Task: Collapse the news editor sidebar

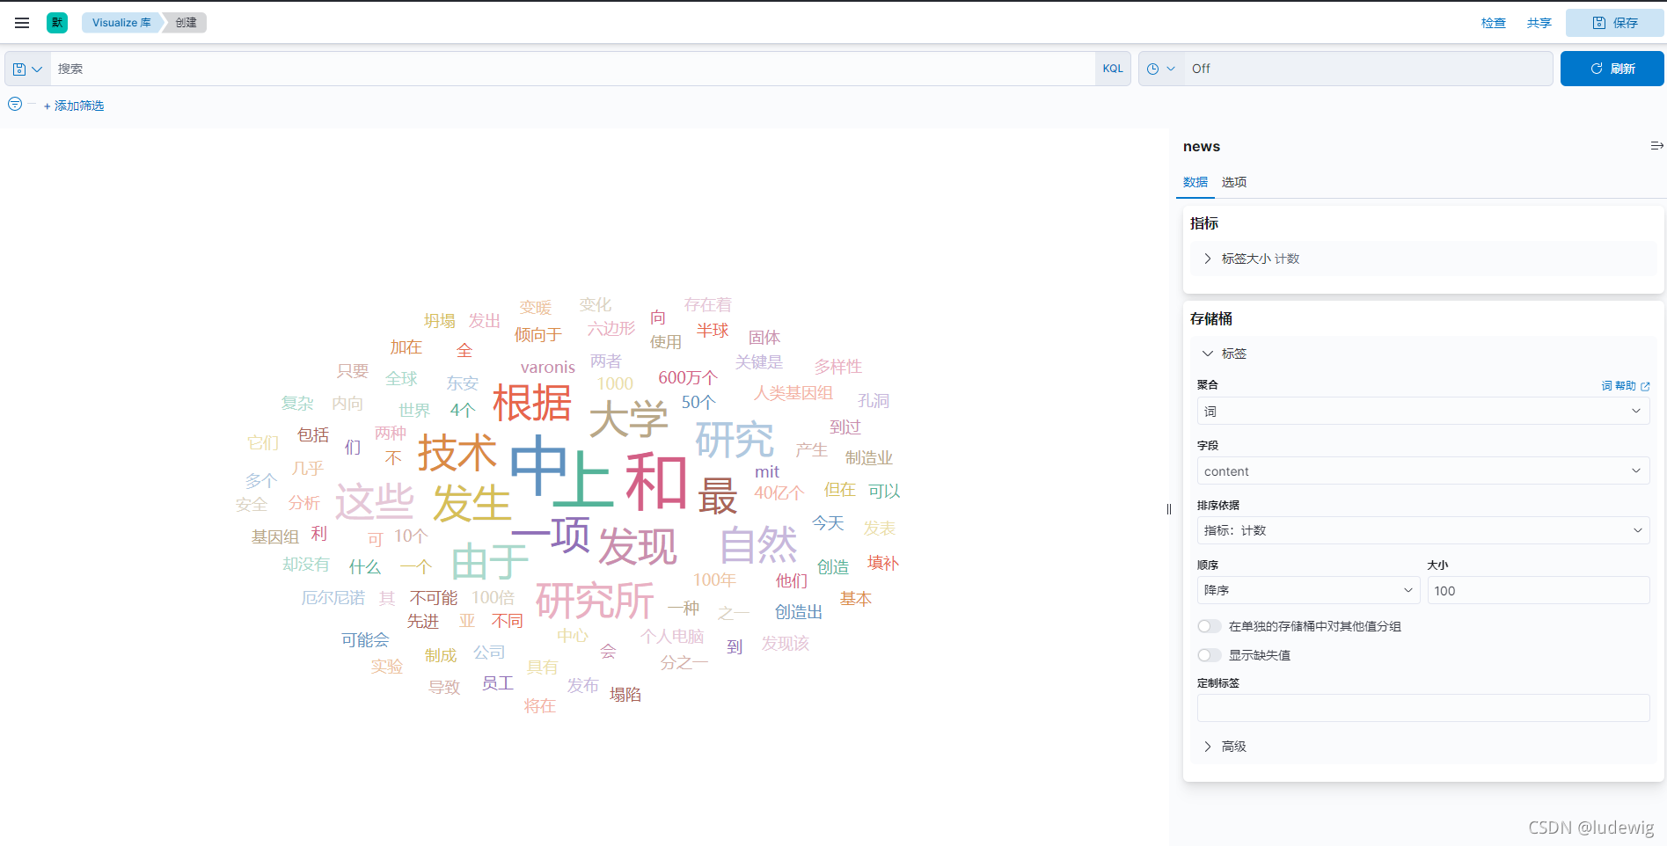Action: tap(1656, 146)
